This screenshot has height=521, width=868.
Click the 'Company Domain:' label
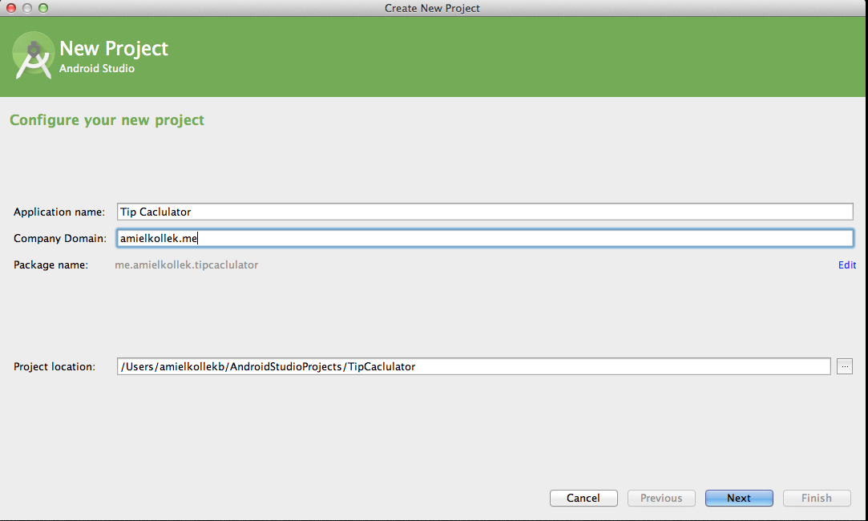tap(60, 238)
